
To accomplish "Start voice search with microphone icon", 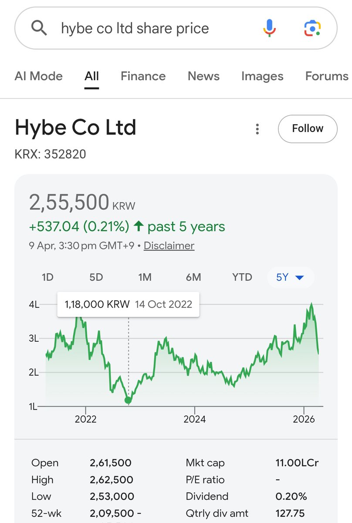I will click(x=269, y=28).
